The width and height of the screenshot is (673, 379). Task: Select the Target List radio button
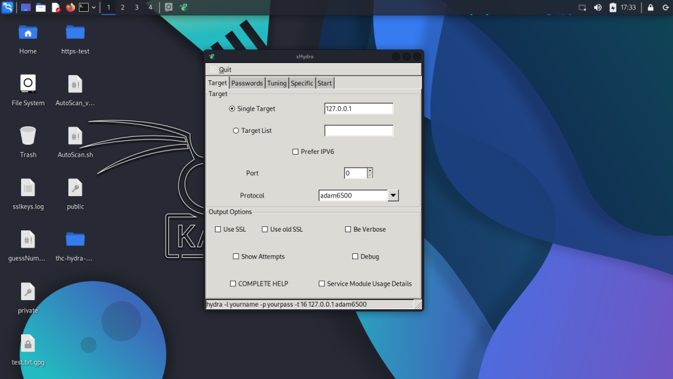pos(236,131)
